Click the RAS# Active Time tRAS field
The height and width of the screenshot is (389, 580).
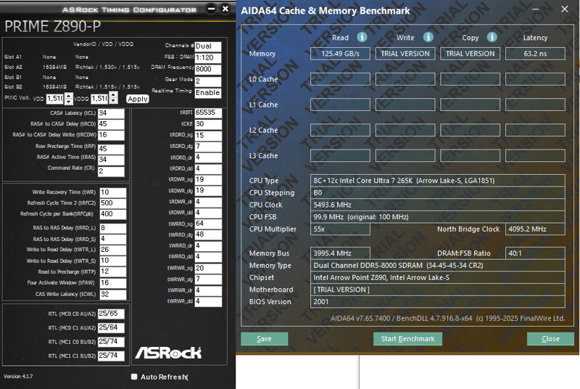111,160
